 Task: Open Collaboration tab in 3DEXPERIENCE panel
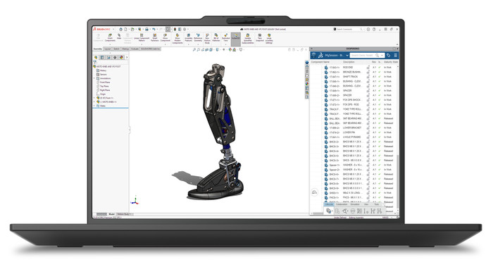(342, 204)
